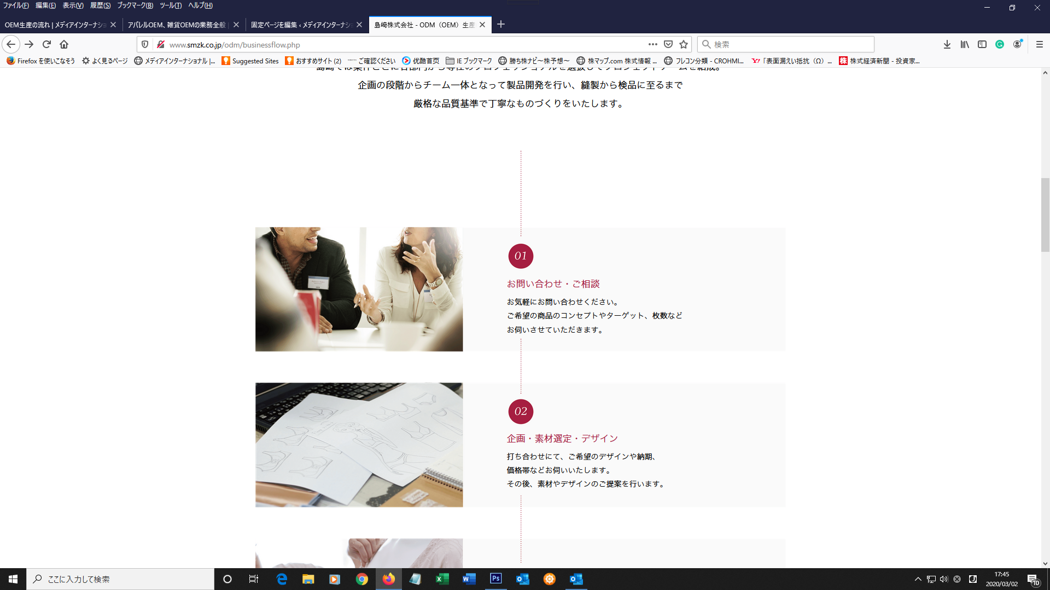The width and height of the screenshot is (1050, 590).
Task: Go forward one page
Action: pos(29,44)
